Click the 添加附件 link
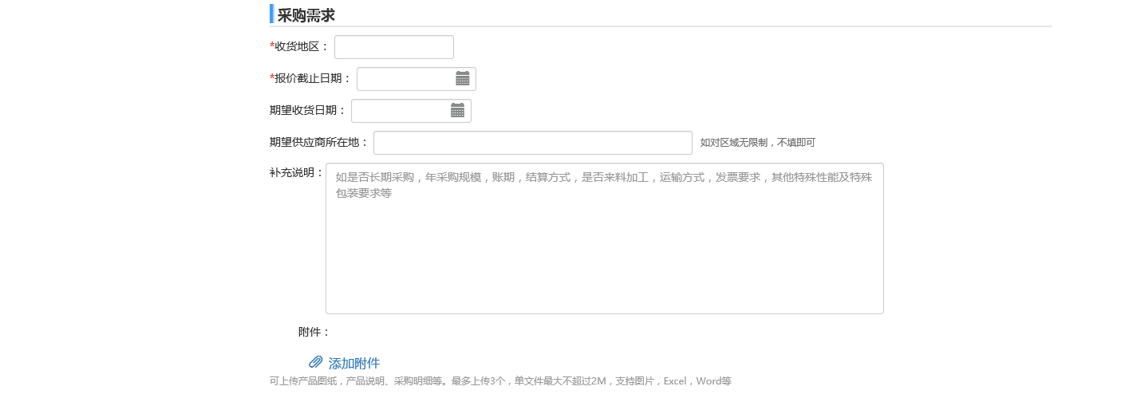The width and height of the screenshot is (1137, 398). pos(354,364)
